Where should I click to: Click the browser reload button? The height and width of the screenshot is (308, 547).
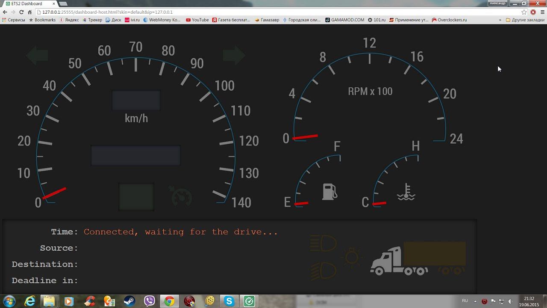(x=21, y=12)
